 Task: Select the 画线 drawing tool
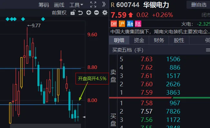(59, 5)
